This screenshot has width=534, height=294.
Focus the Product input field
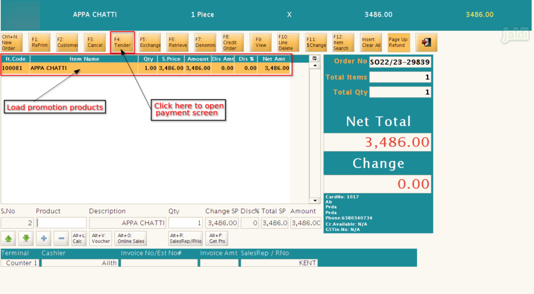pos(62,223)
